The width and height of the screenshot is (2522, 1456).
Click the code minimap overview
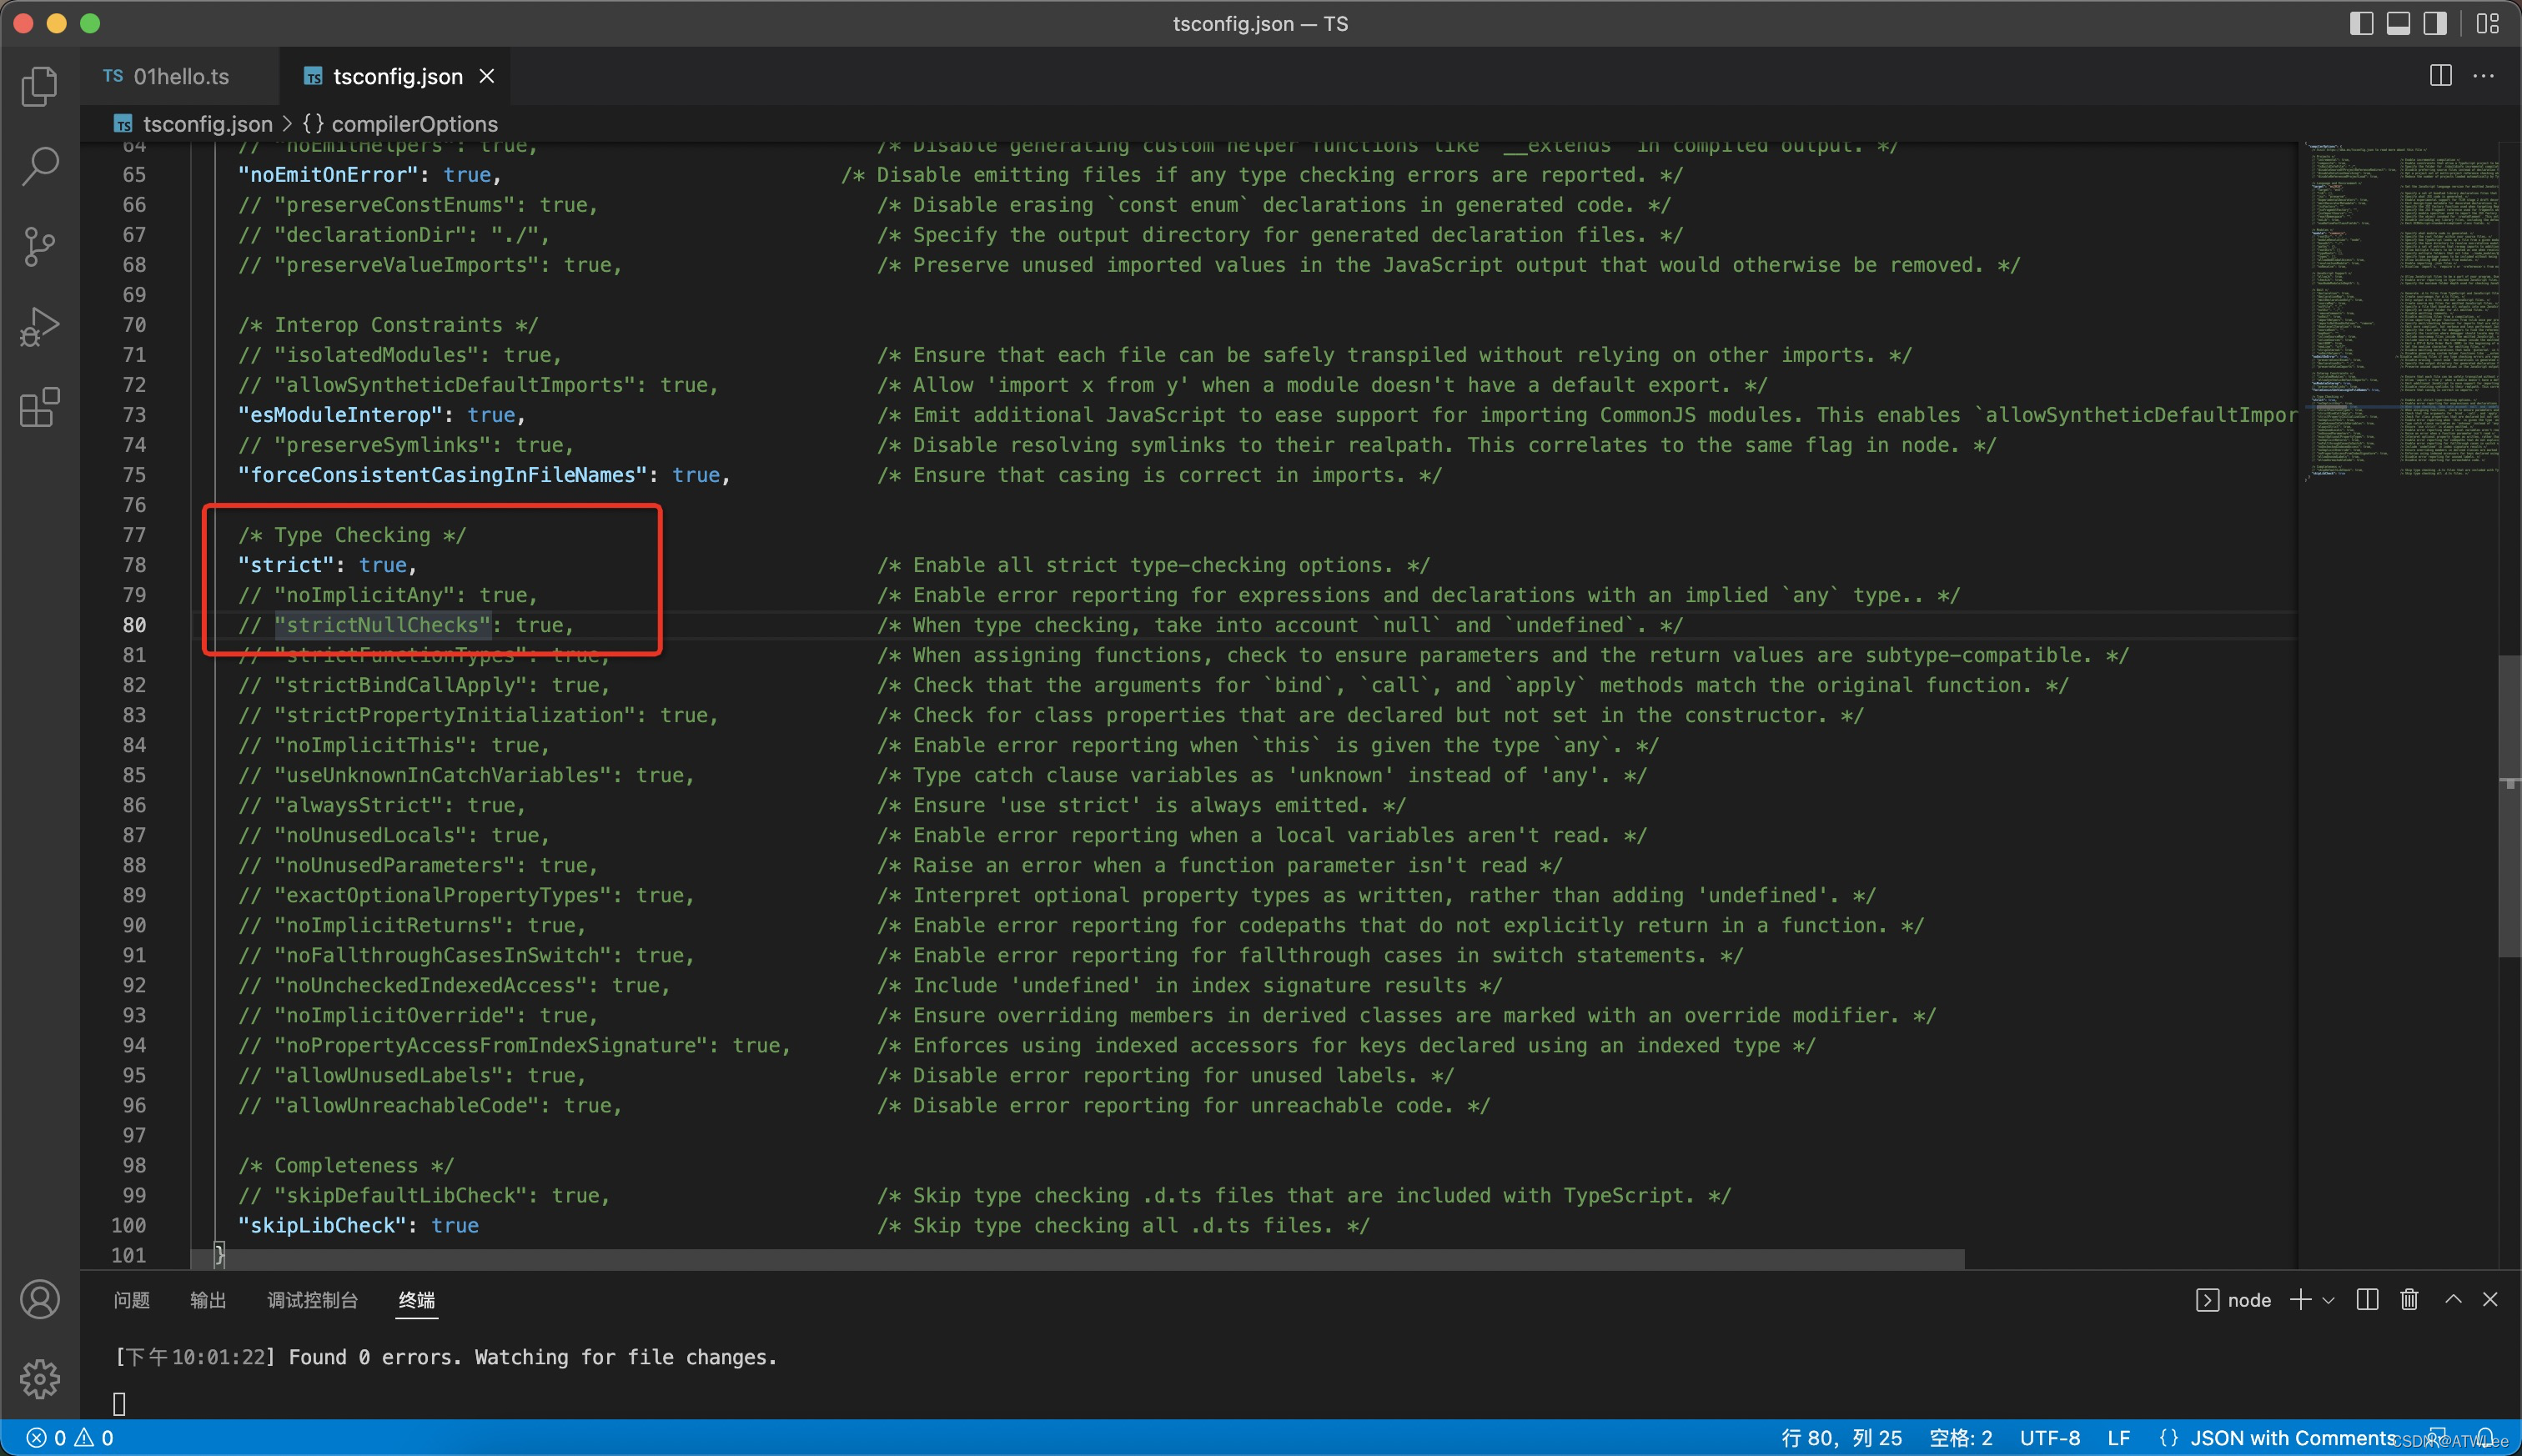point(2402,310)
